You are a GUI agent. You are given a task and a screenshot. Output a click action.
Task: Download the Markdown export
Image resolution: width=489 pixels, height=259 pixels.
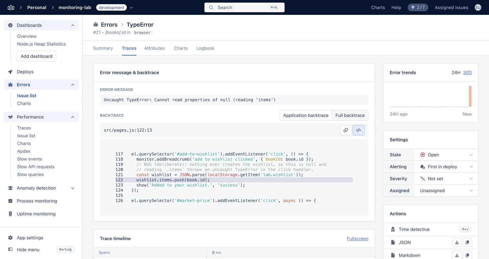(457, 255)
